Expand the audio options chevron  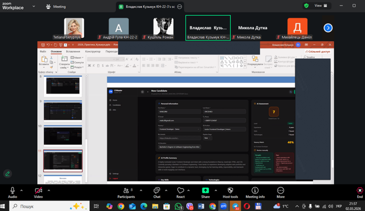pyautogui.click(x=22, y=190)
